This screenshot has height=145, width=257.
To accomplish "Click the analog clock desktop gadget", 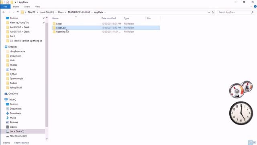I will (241, 113).
